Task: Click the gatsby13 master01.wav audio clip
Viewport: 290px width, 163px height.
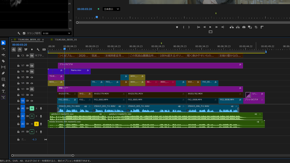Action: point(77,115)
